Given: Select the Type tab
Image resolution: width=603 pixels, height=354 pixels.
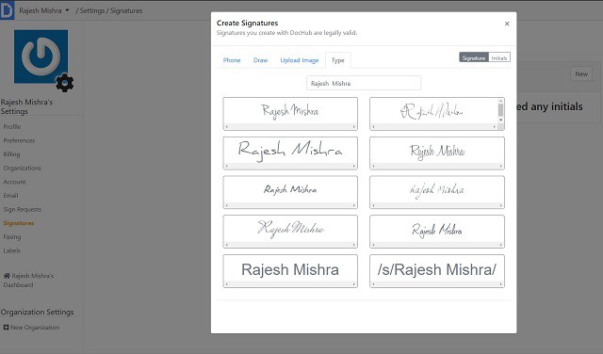Looking at the screenshot, I should point(337,60).
